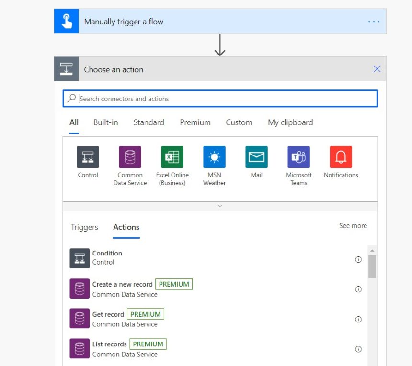Click the PREMIUM badge on Create a new record

pyautogui.click(x=174, y=284)
